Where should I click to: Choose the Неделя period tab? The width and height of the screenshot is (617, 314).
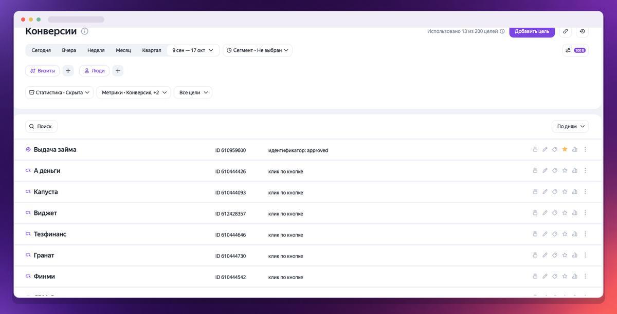(x=96, y=50)
